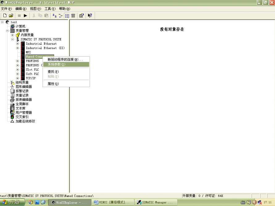This screenshot has width=275, height=206.
Task: Expand the first Industrial Ethernet channel
Action: point(18,44)
